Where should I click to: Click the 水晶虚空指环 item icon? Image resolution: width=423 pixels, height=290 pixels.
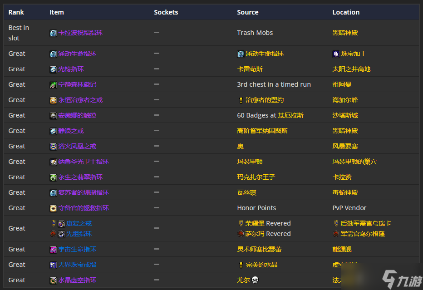[x=53, y=280]
